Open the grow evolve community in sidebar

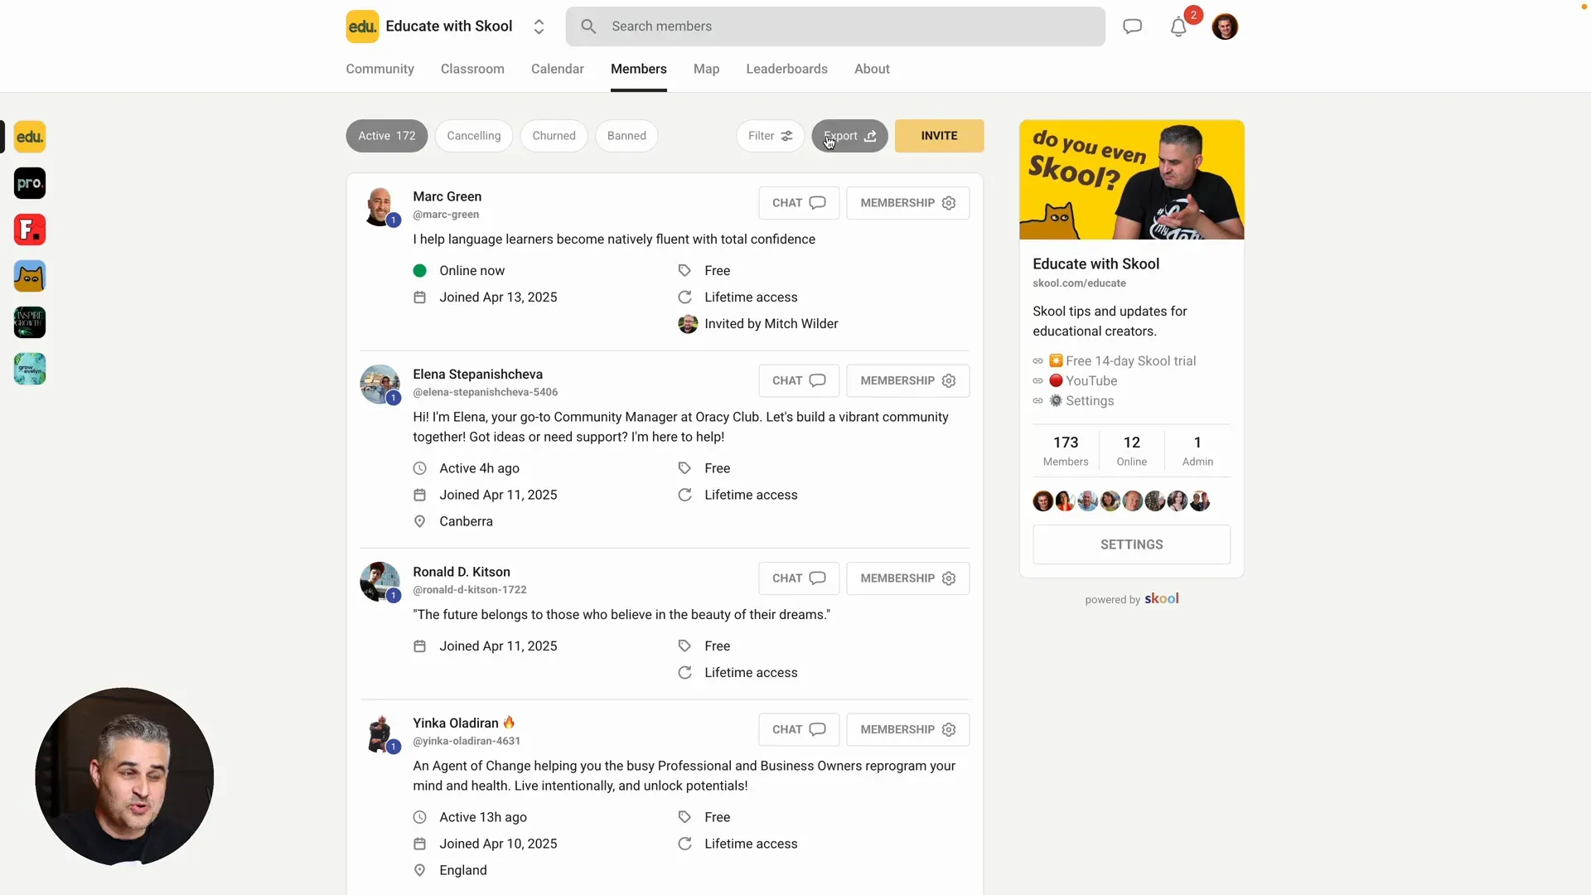30,369
